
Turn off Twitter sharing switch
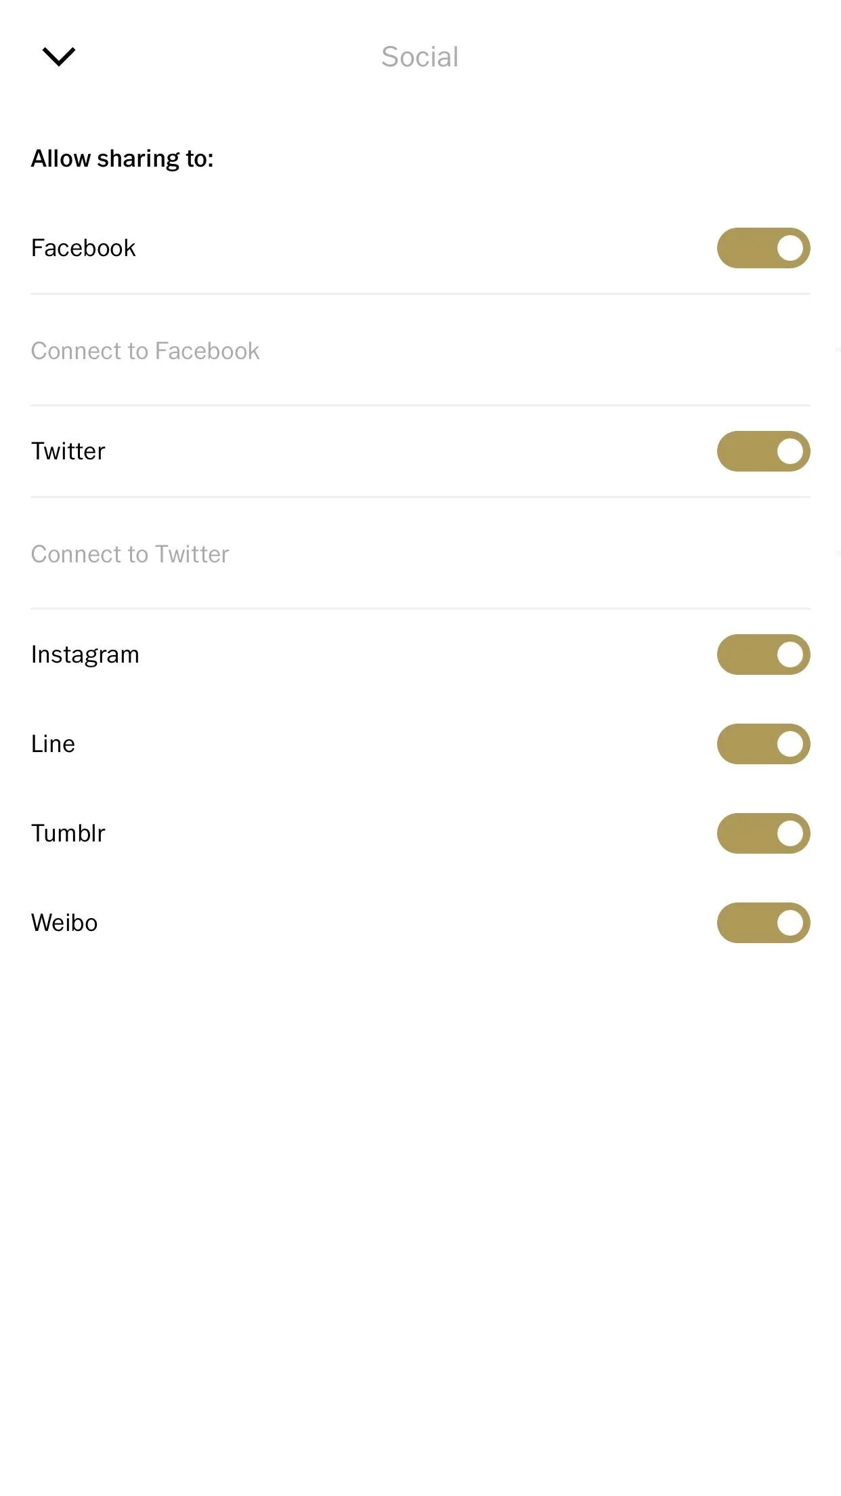coord(763,451)
